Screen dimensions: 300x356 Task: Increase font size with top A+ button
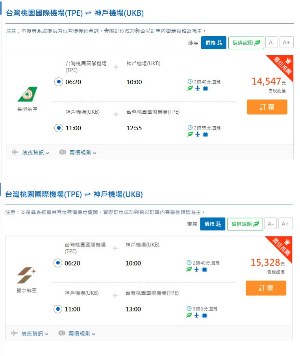[x=286, y=43]
